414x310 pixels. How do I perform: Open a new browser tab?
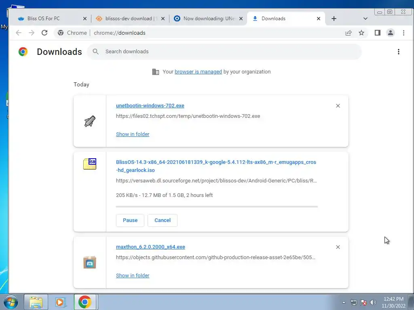[334, 19]
